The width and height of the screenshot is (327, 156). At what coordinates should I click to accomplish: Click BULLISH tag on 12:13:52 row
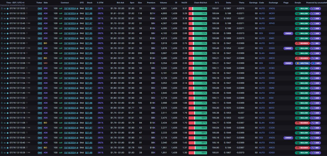click(302, 8)
